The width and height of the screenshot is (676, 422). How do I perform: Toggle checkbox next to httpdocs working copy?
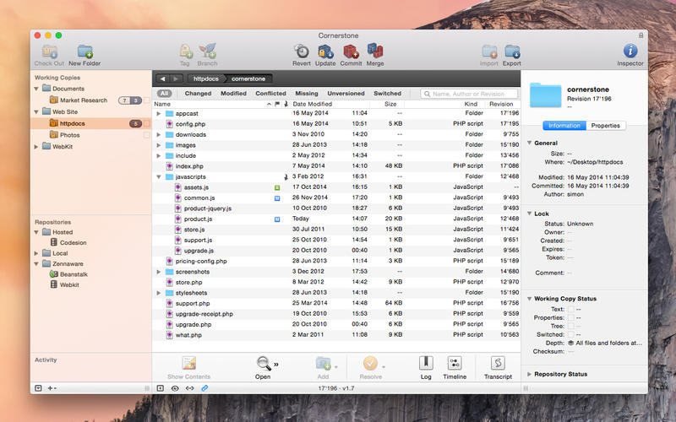[x=146, y=123]
